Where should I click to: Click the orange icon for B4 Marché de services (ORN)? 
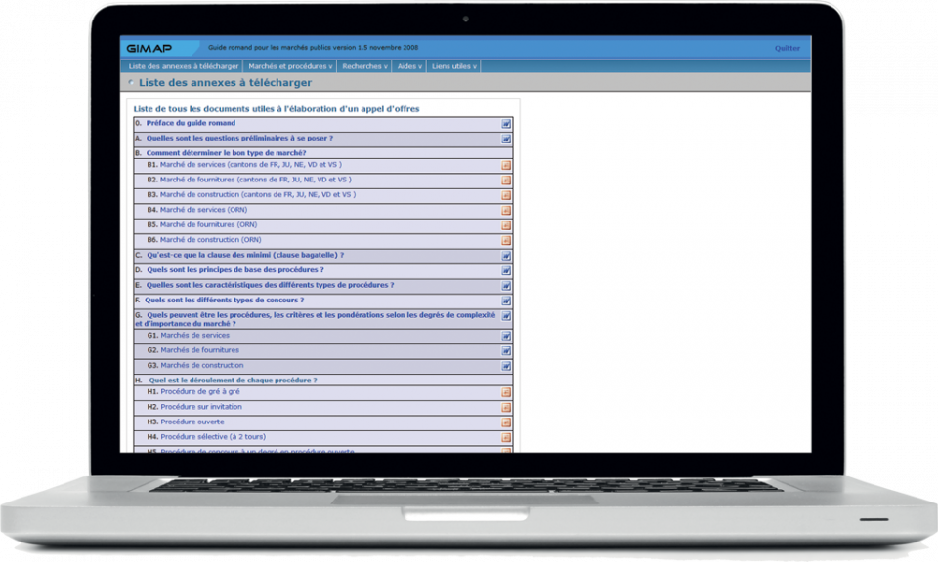click(506, 211)
